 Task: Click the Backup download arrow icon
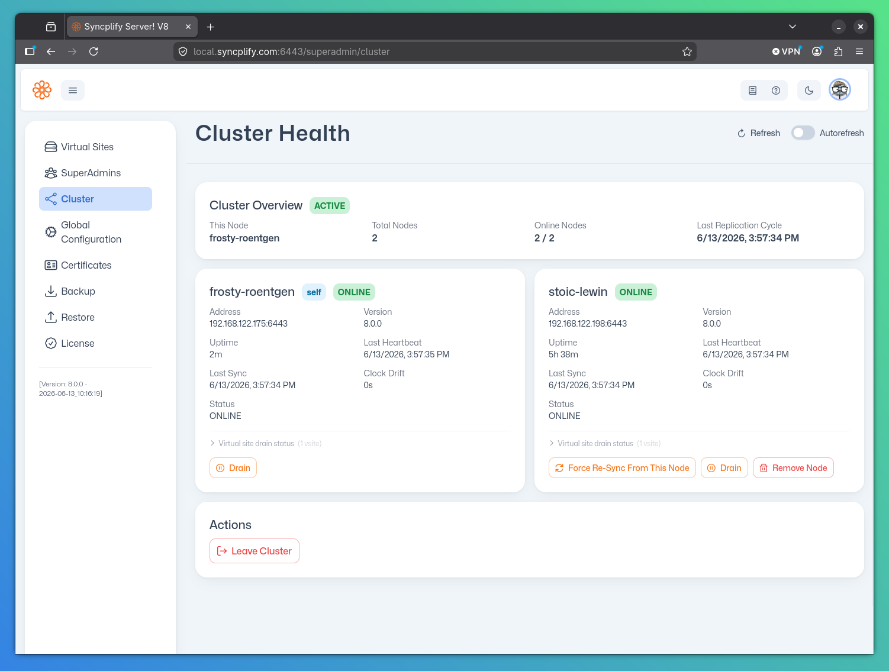tap(51, 291)
